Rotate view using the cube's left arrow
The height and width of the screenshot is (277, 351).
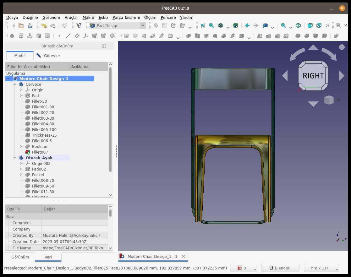(x=285, y=76)
